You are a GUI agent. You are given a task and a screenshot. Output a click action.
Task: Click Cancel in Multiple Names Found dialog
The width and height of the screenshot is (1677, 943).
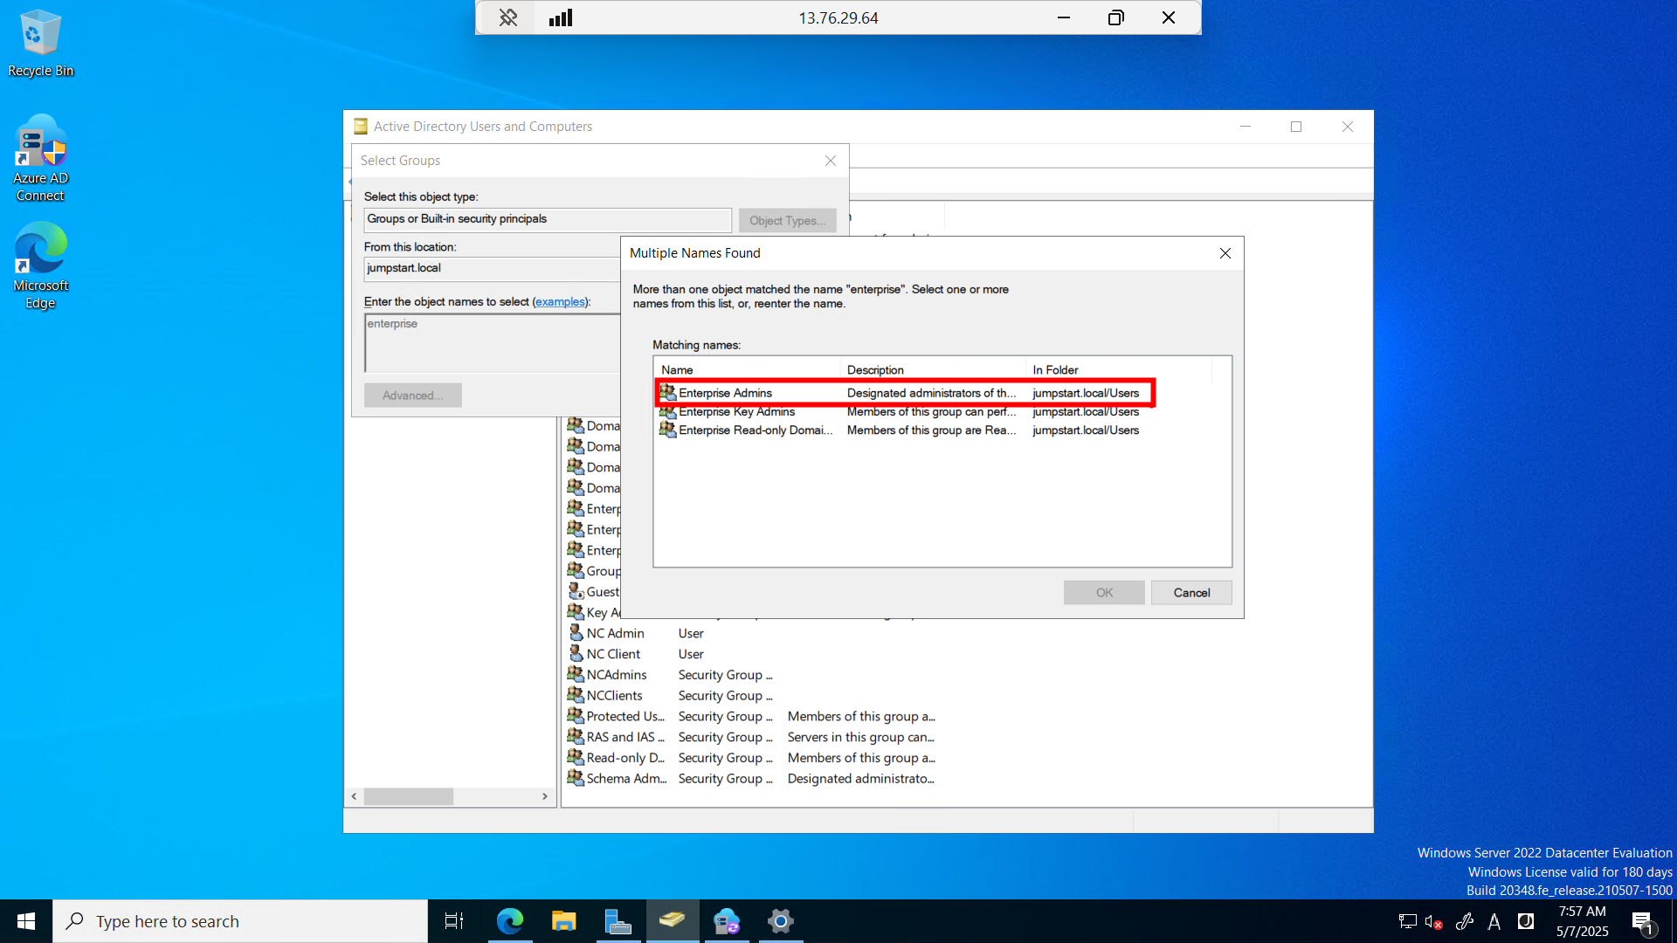[1190, 592]
